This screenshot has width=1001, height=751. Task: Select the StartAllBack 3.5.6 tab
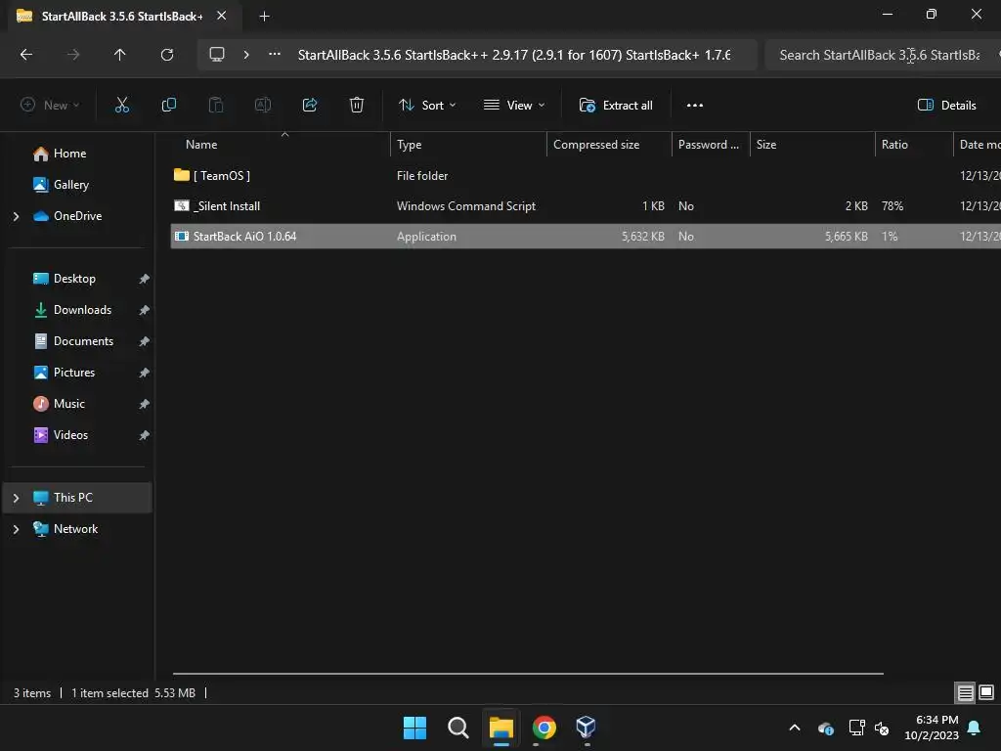[x=121, y=17]
